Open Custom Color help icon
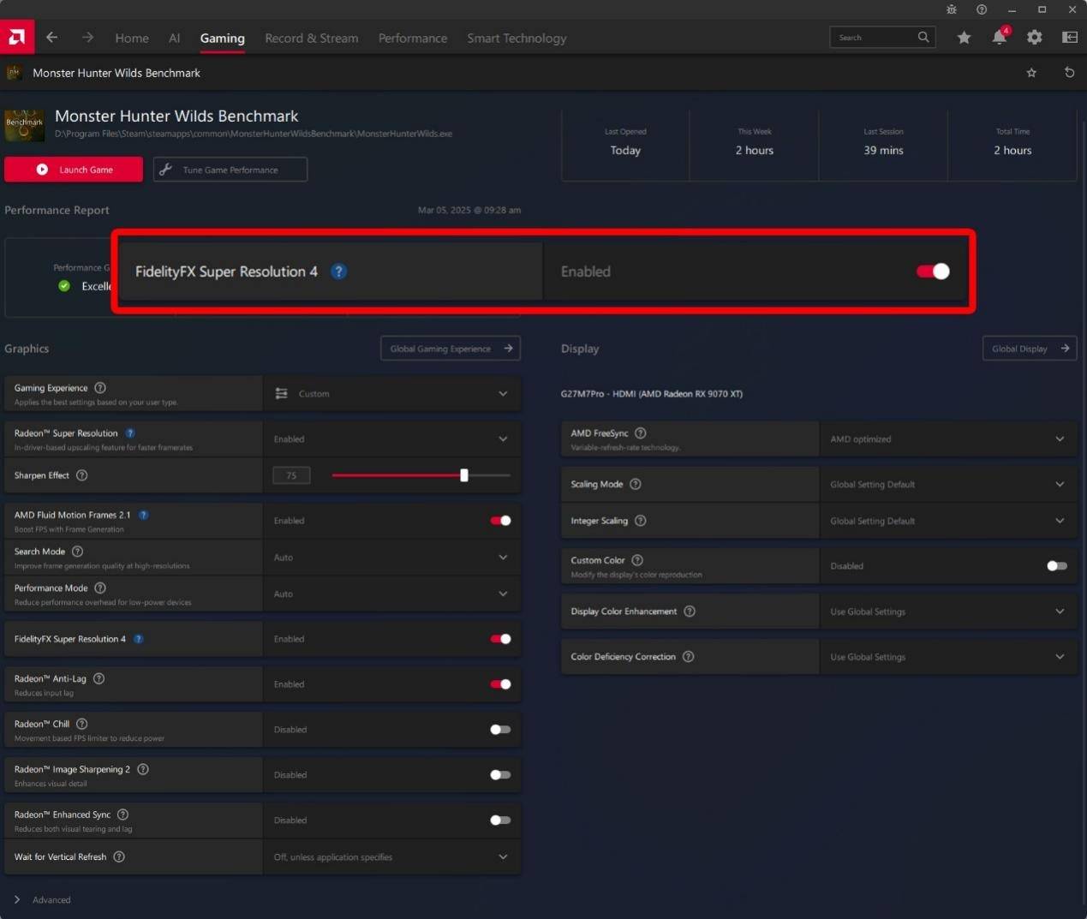This screenshot has width=1087, height=919. (637, 560)
